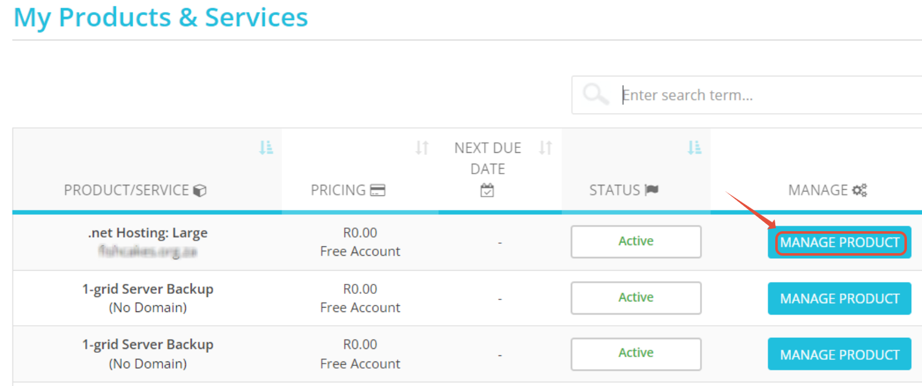
Task: Select the .net Hosting: Large product name
Action: click(147, 233)
